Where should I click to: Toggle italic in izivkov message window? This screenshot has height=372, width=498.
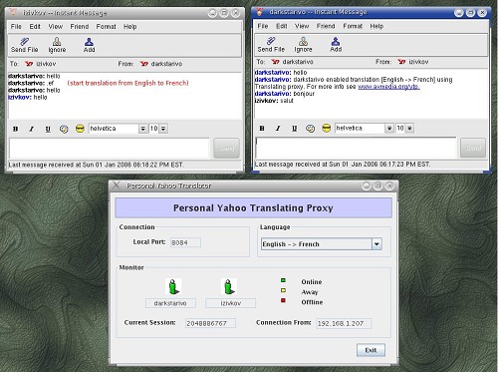click(32, 129)
